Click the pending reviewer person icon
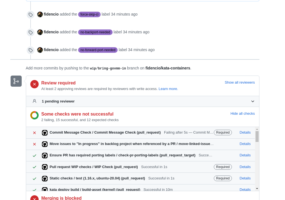 tap(34, 101)
